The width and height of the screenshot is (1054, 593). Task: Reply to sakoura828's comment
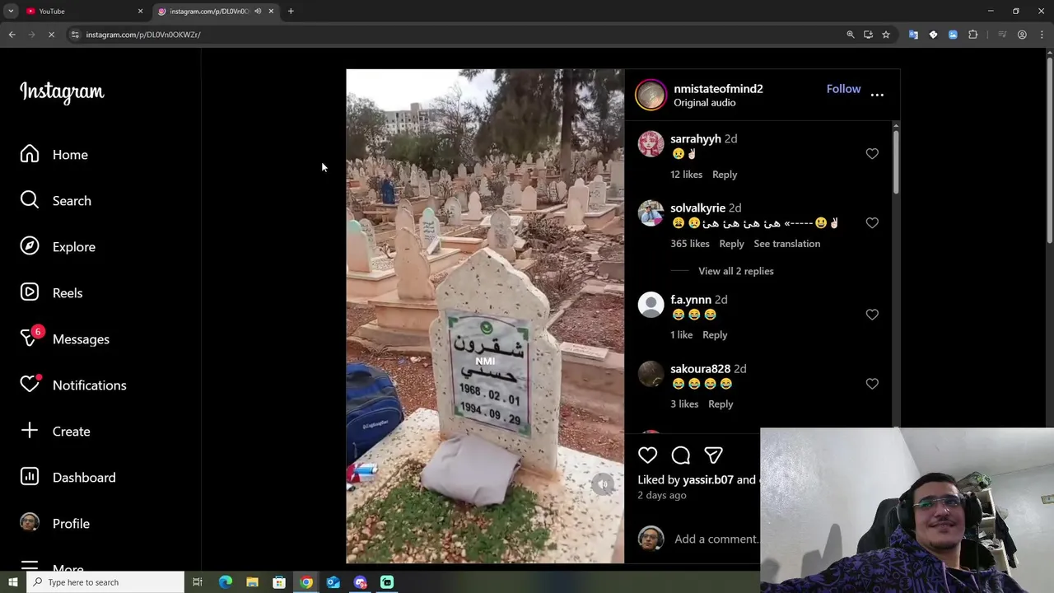(721, 404)
